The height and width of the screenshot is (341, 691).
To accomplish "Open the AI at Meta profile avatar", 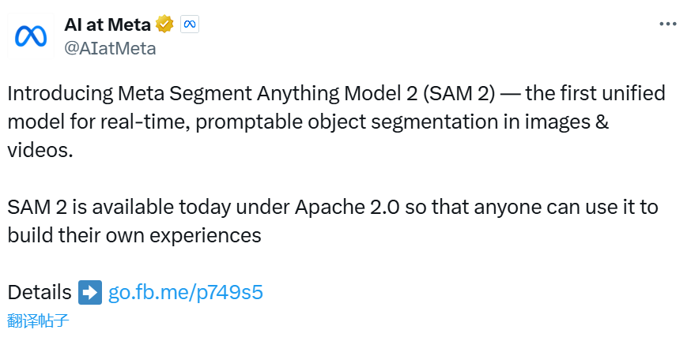I will [x=31, y=36].
